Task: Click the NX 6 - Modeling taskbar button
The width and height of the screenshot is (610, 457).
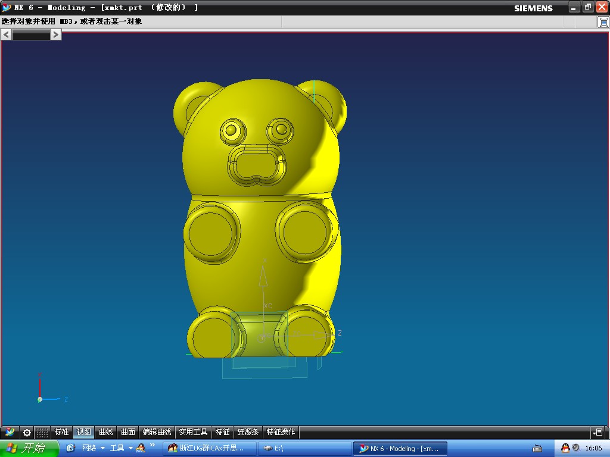Action: click(400, 449)
